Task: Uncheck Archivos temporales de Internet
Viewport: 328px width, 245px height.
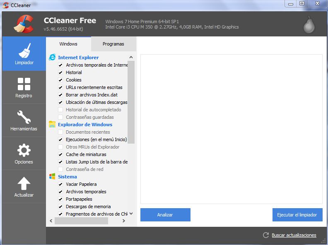Action: pos(60,65)
